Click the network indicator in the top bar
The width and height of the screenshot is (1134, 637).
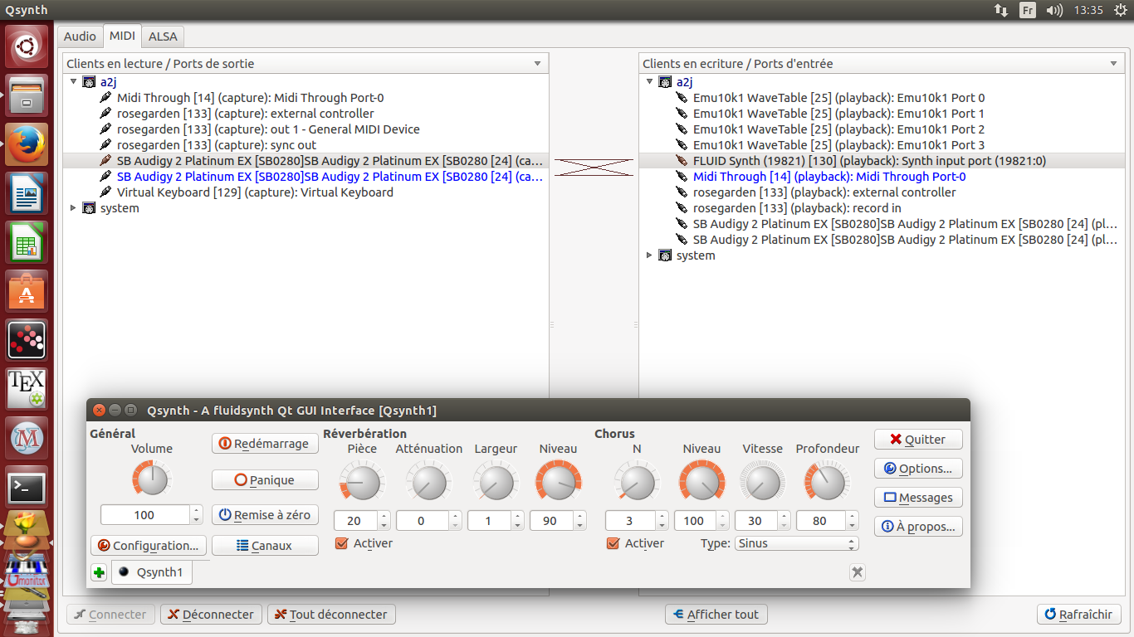point(1001,10)
